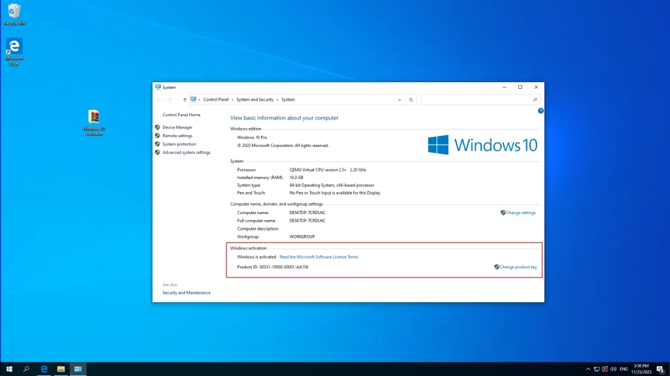Open the address bar dropdown arrow
This screenshot has height=376, width=670.
tap(400, 99)
